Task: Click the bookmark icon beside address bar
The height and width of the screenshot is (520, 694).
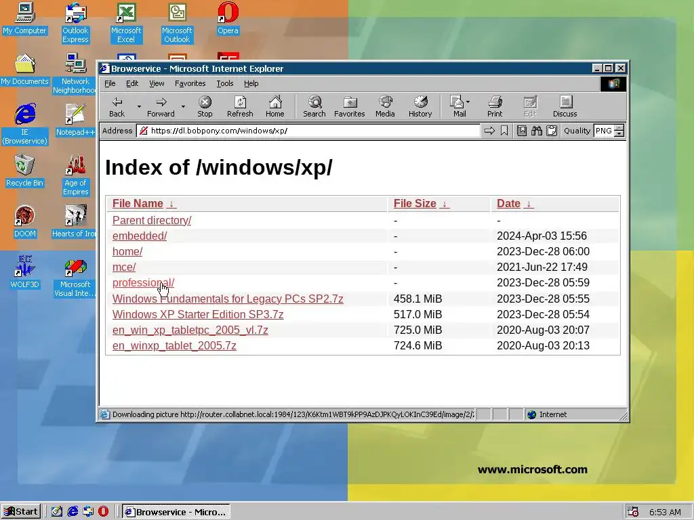Action: 504,131
